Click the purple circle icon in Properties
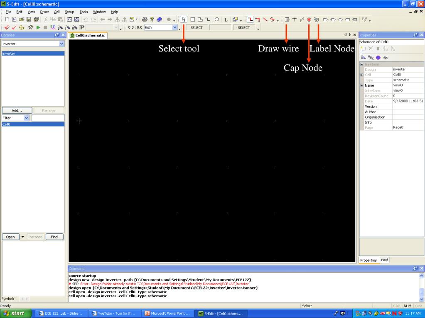 (378, 57)
